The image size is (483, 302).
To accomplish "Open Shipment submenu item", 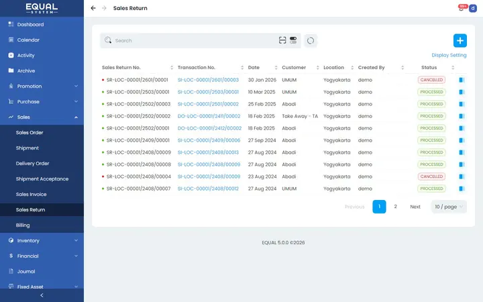I will pos(42,148).
